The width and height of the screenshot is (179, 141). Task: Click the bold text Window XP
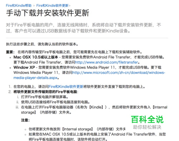click(24, 67)
